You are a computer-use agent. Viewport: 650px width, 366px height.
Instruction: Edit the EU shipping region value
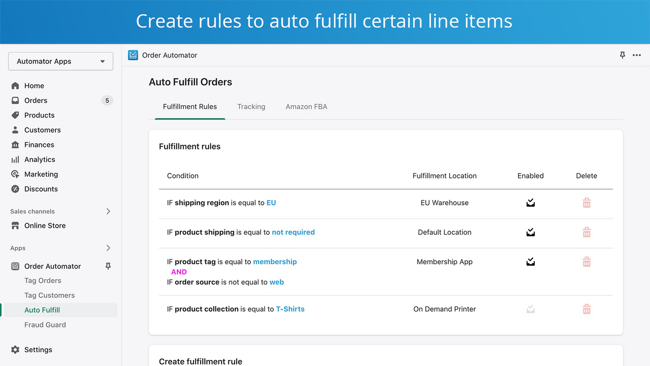pos(271,202)
